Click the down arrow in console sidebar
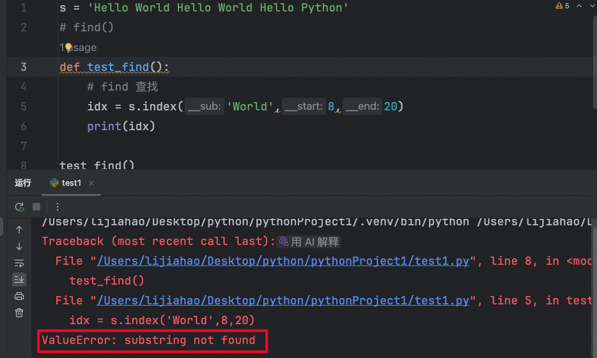Viewport: 597px width, 358px height. click(19, 246)
